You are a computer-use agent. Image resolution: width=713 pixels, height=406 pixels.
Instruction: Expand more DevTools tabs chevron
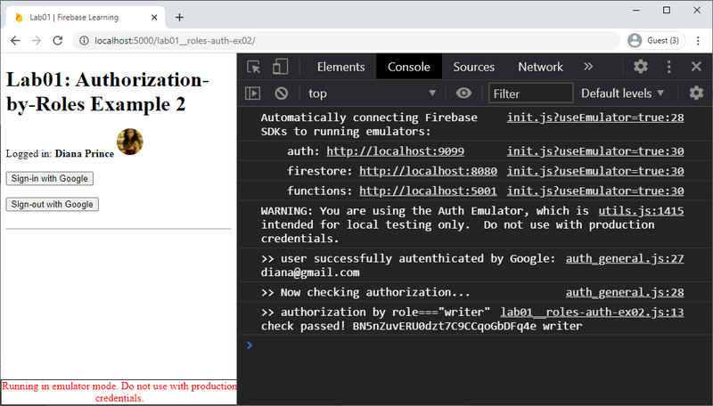click(x=588, y=67)
